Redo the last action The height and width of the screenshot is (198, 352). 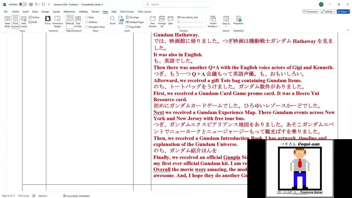(x=43, y=4)
